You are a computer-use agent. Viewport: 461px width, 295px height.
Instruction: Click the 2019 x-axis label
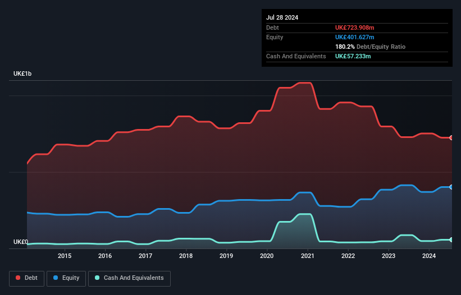[226, 256]
